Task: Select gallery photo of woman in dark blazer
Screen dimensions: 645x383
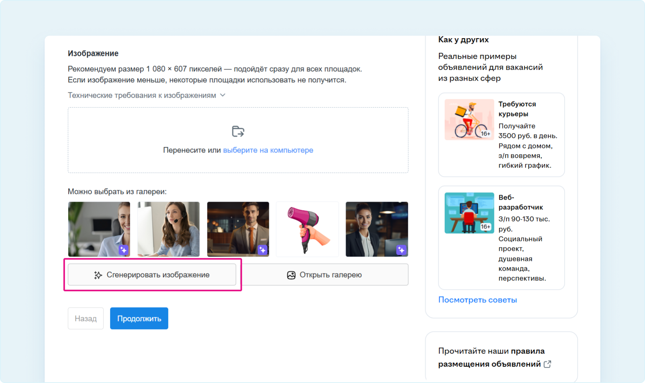Action: point(377,229)
